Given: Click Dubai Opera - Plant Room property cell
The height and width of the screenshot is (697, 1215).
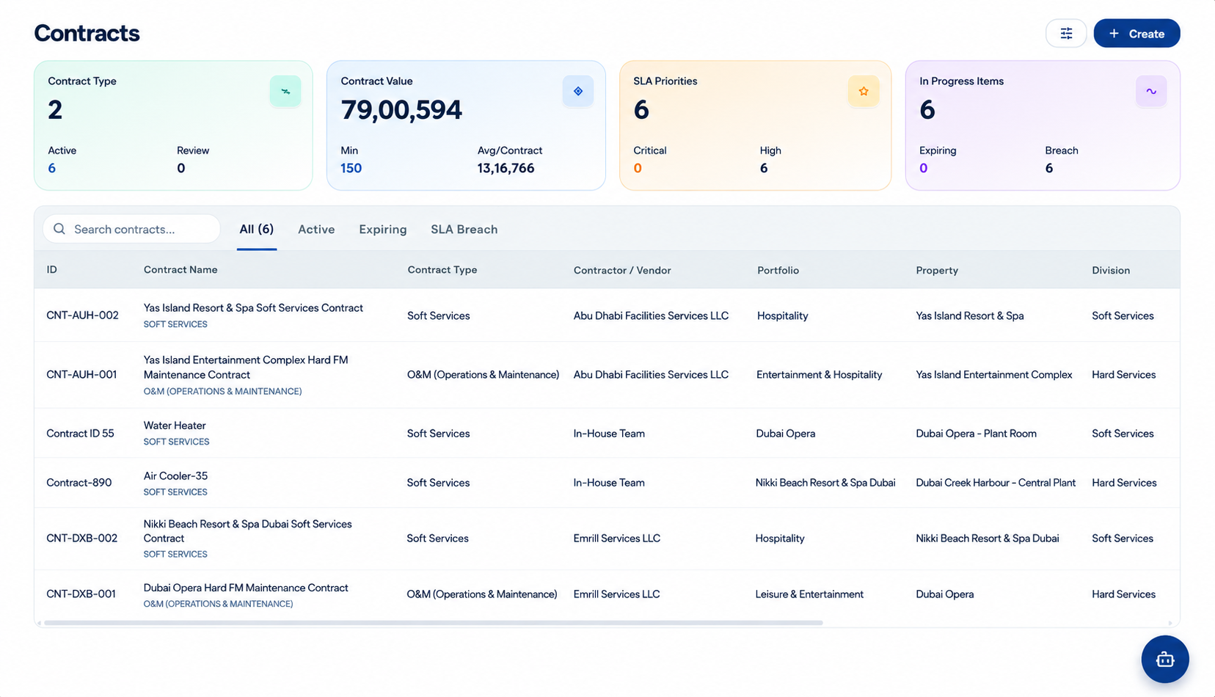Looking at the screenshot, I should click(976, 433).
